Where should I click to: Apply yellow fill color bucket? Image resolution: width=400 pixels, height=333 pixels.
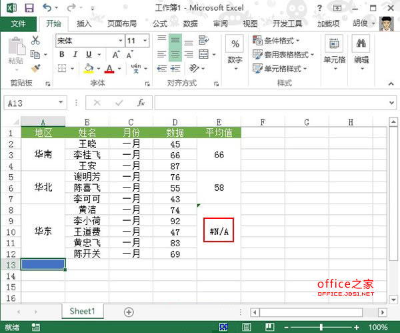pyautogui.click(x=89, y=68)
